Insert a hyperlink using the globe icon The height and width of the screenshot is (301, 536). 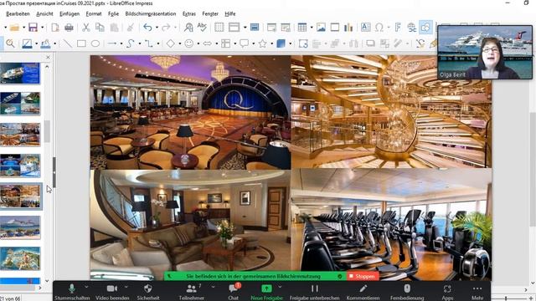(411, 28)
